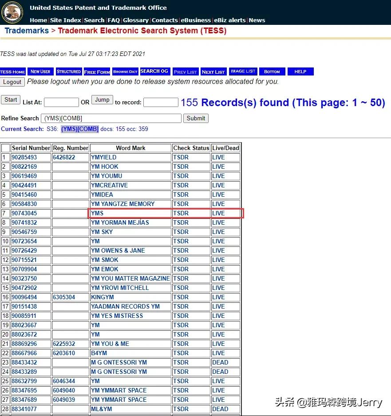Screen dimensions: 391x416
Task: Click the Start button
Action: [11, 100]
